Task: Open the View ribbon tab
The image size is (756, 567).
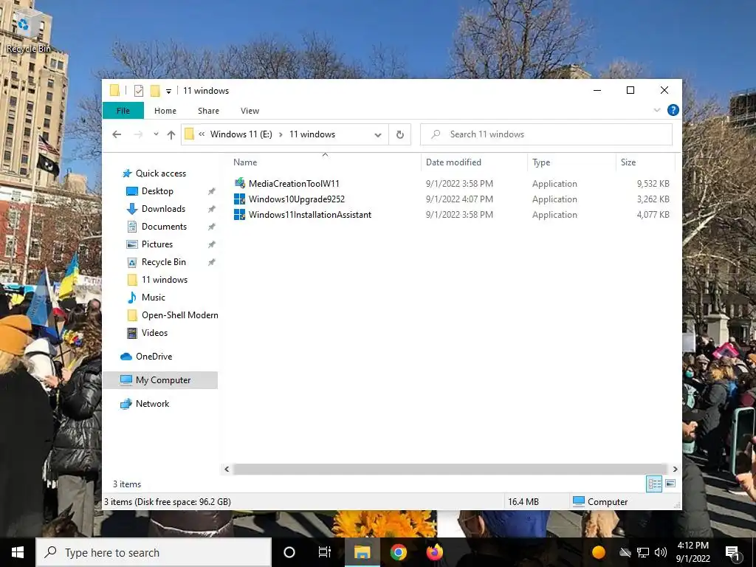Action: coord(250,111)
